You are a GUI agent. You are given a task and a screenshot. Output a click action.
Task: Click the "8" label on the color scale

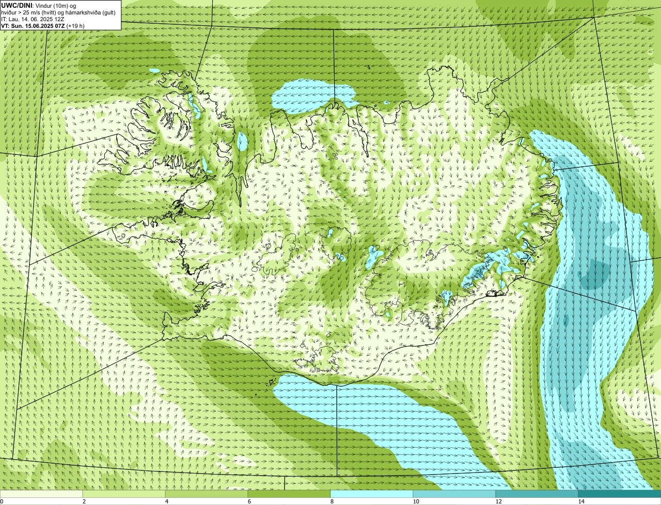point(332,501)
